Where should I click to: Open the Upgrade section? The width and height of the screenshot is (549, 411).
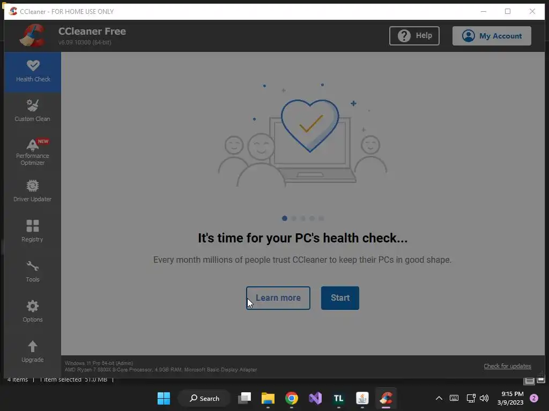33,352
